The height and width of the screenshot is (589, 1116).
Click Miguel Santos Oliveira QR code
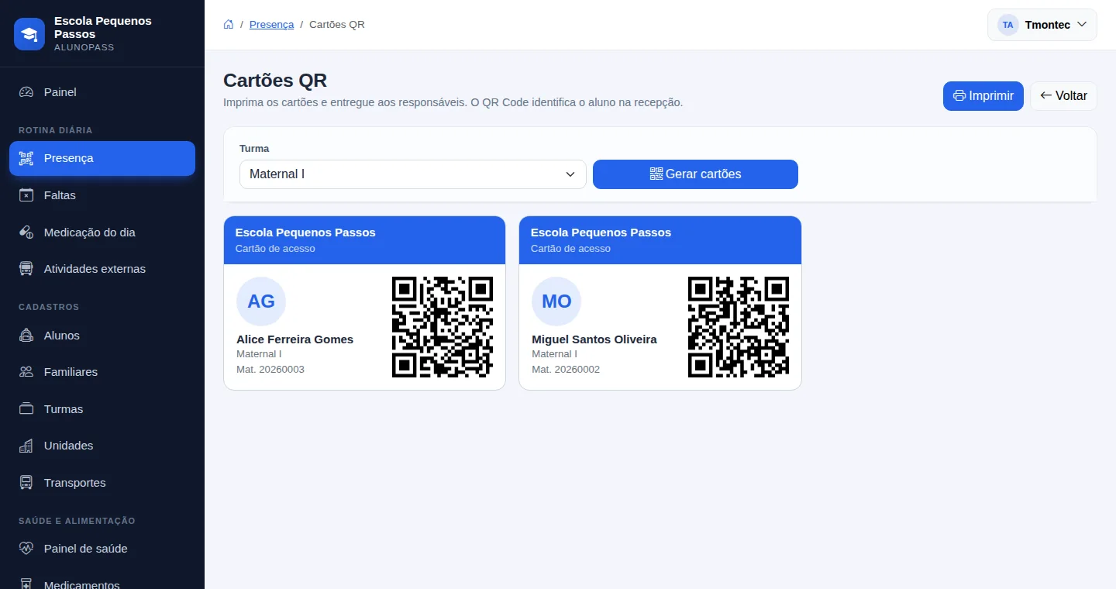tap(739, 327)
